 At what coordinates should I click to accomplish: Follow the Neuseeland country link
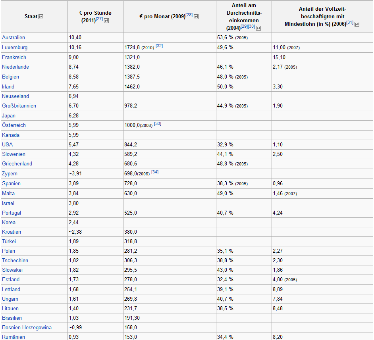[x=15, y=96]
